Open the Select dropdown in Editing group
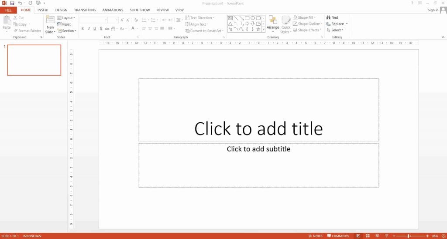Screen dimensions: 447x239 pos(335,30)
